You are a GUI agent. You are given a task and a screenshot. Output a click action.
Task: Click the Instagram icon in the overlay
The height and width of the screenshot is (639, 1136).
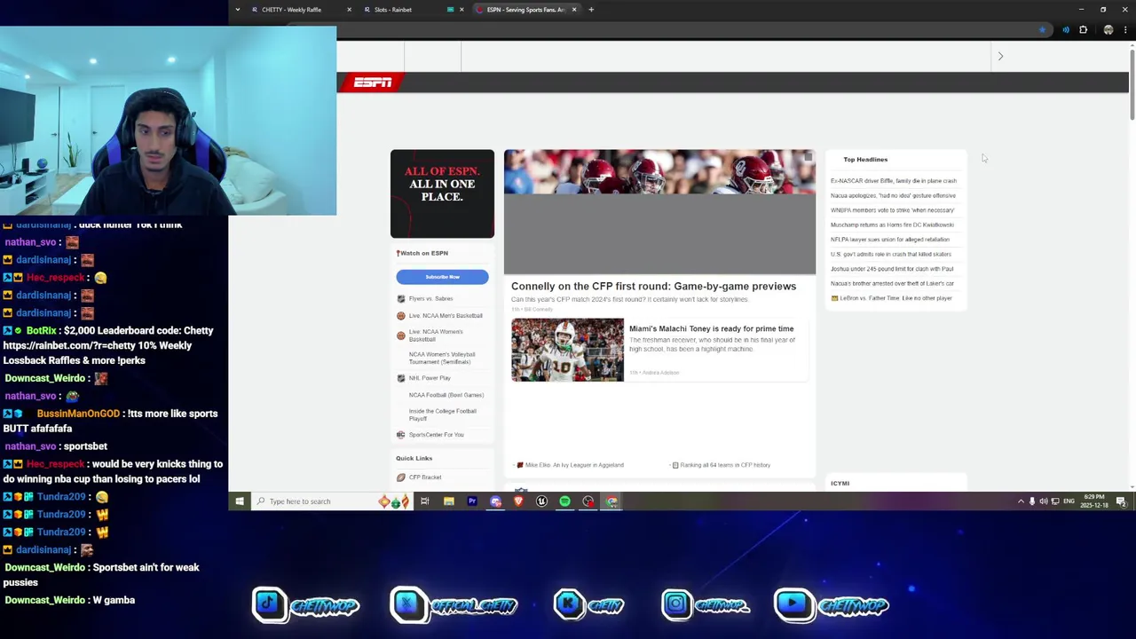676,604
